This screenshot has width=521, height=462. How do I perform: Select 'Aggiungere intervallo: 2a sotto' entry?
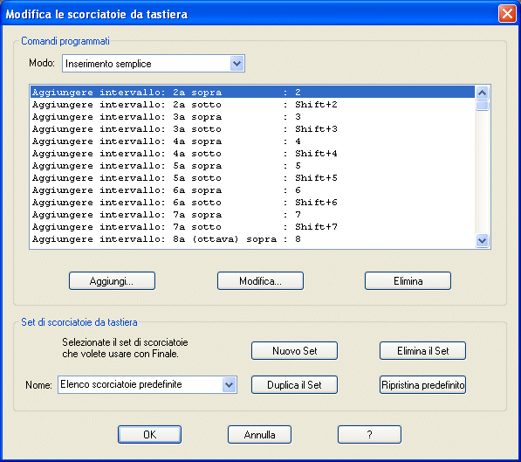pyautogui.click(x=252, y=105)
